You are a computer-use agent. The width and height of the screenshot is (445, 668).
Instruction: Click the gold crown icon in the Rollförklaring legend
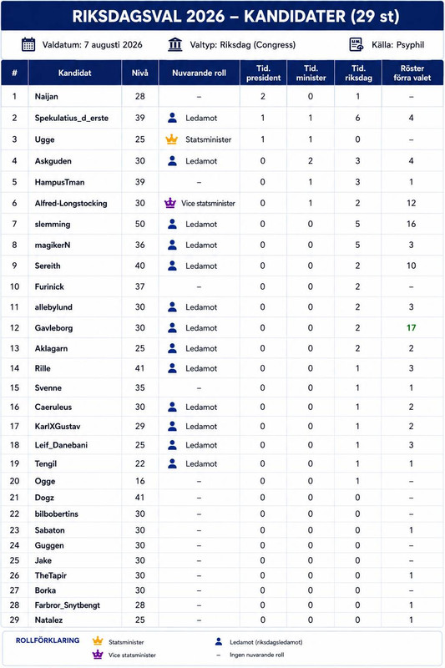coord(98,640)
